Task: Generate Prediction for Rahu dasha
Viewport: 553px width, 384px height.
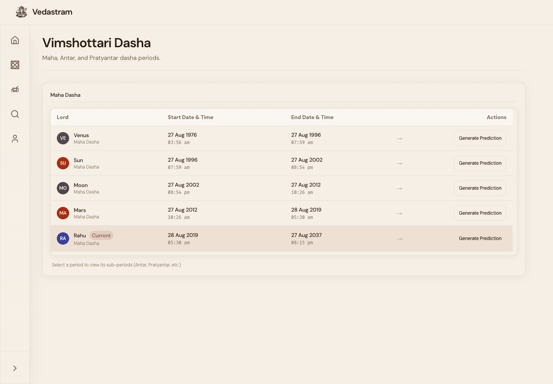Action: coord(480,238)
